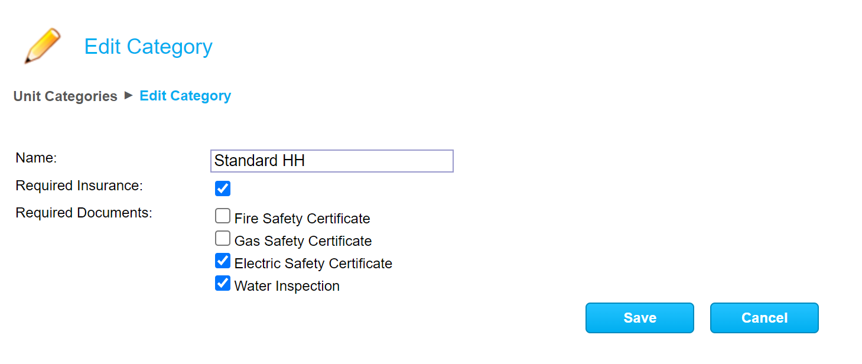Click the pencil edit icon
862x364 pixels.
pyautogui.click(x=43, y=45)
